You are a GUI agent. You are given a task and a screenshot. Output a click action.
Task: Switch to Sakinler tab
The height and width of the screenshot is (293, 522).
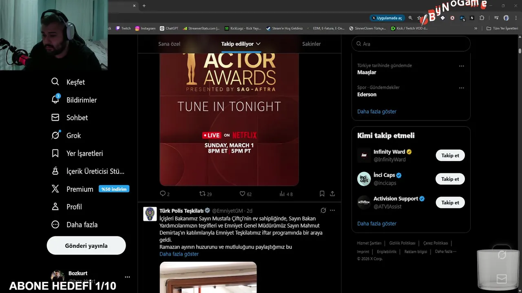(x=312, y=44)
